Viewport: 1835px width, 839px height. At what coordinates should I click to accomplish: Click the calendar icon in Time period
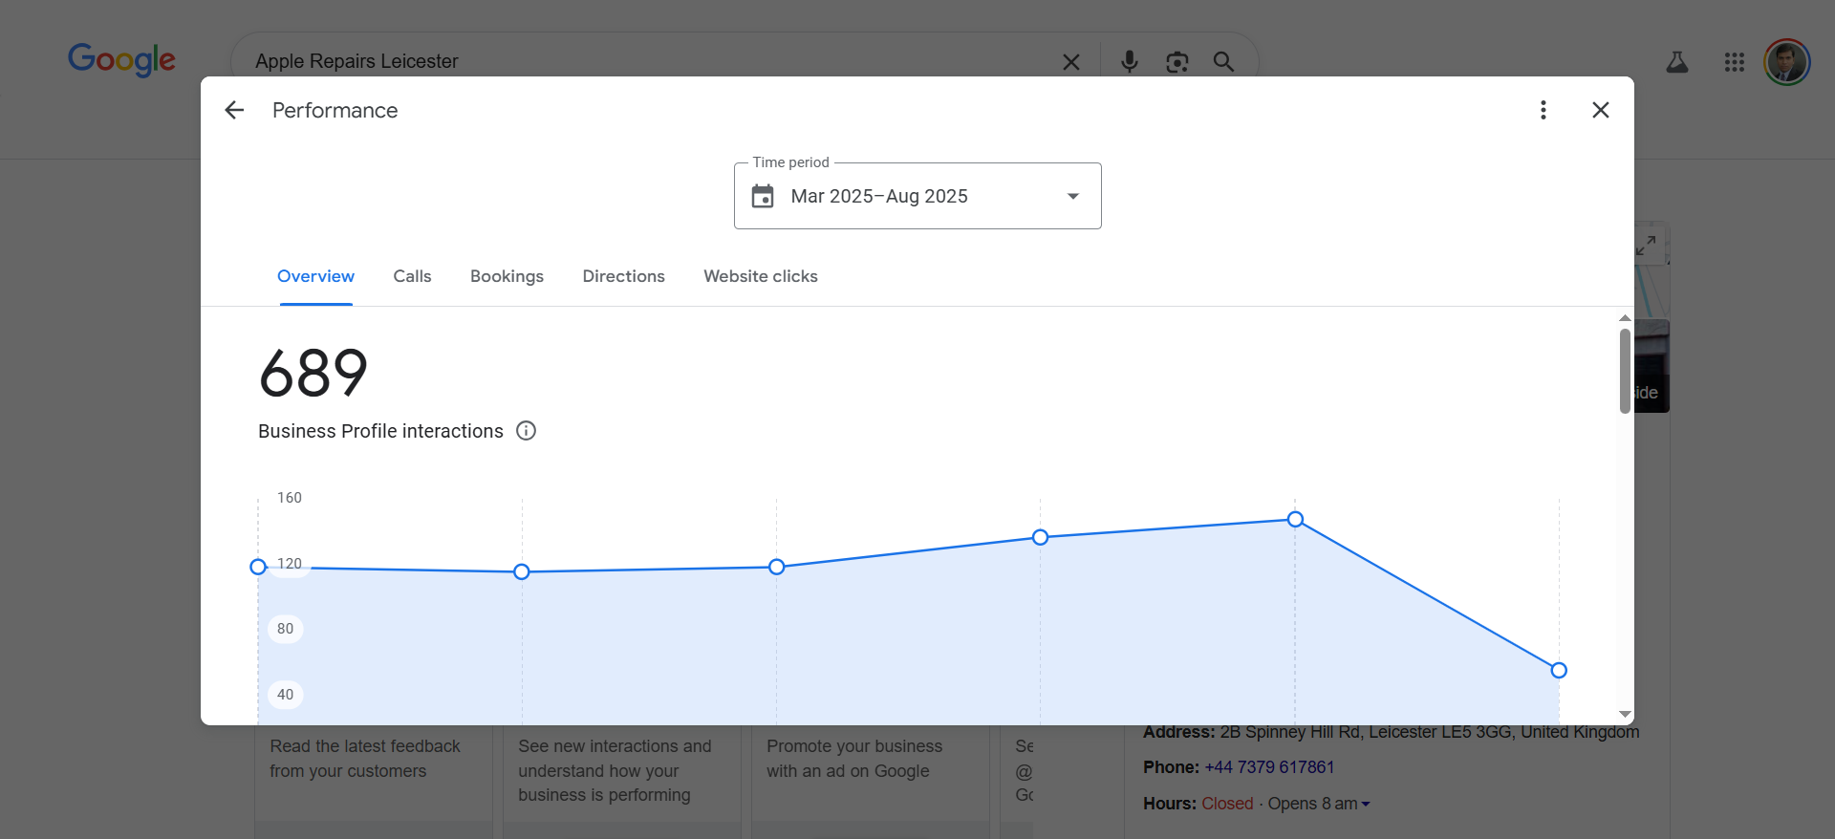click(763, 196)
